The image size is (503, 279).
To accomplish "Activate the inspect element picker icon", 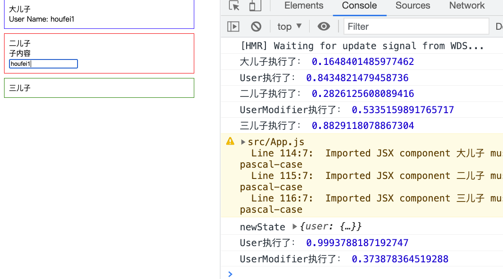I will [234, 6].
